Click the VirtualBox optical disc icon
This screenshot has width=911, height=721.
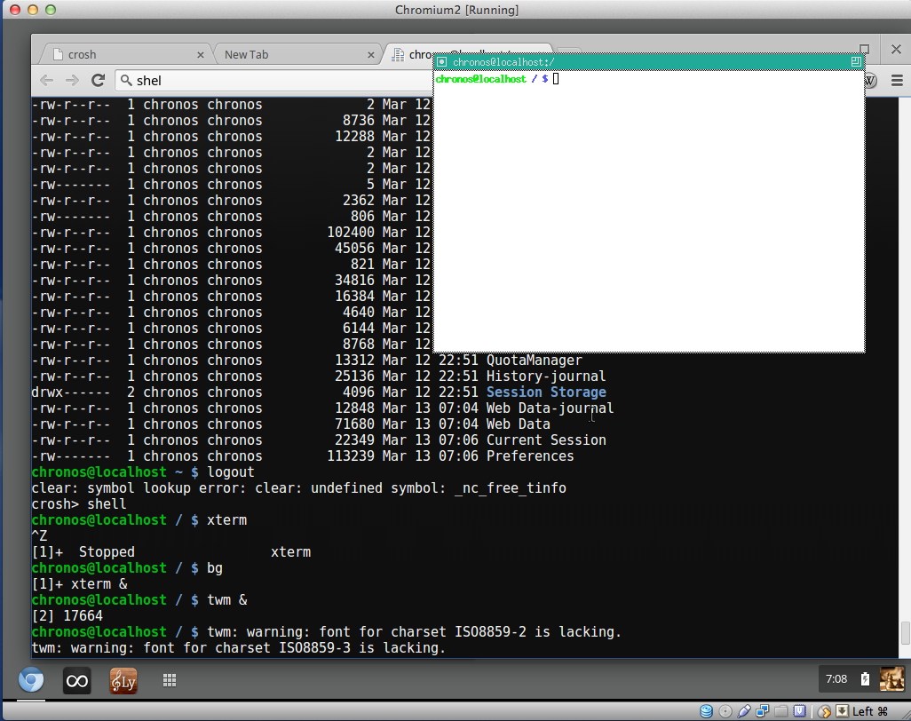pyautogui.click(x=725, y=711)
